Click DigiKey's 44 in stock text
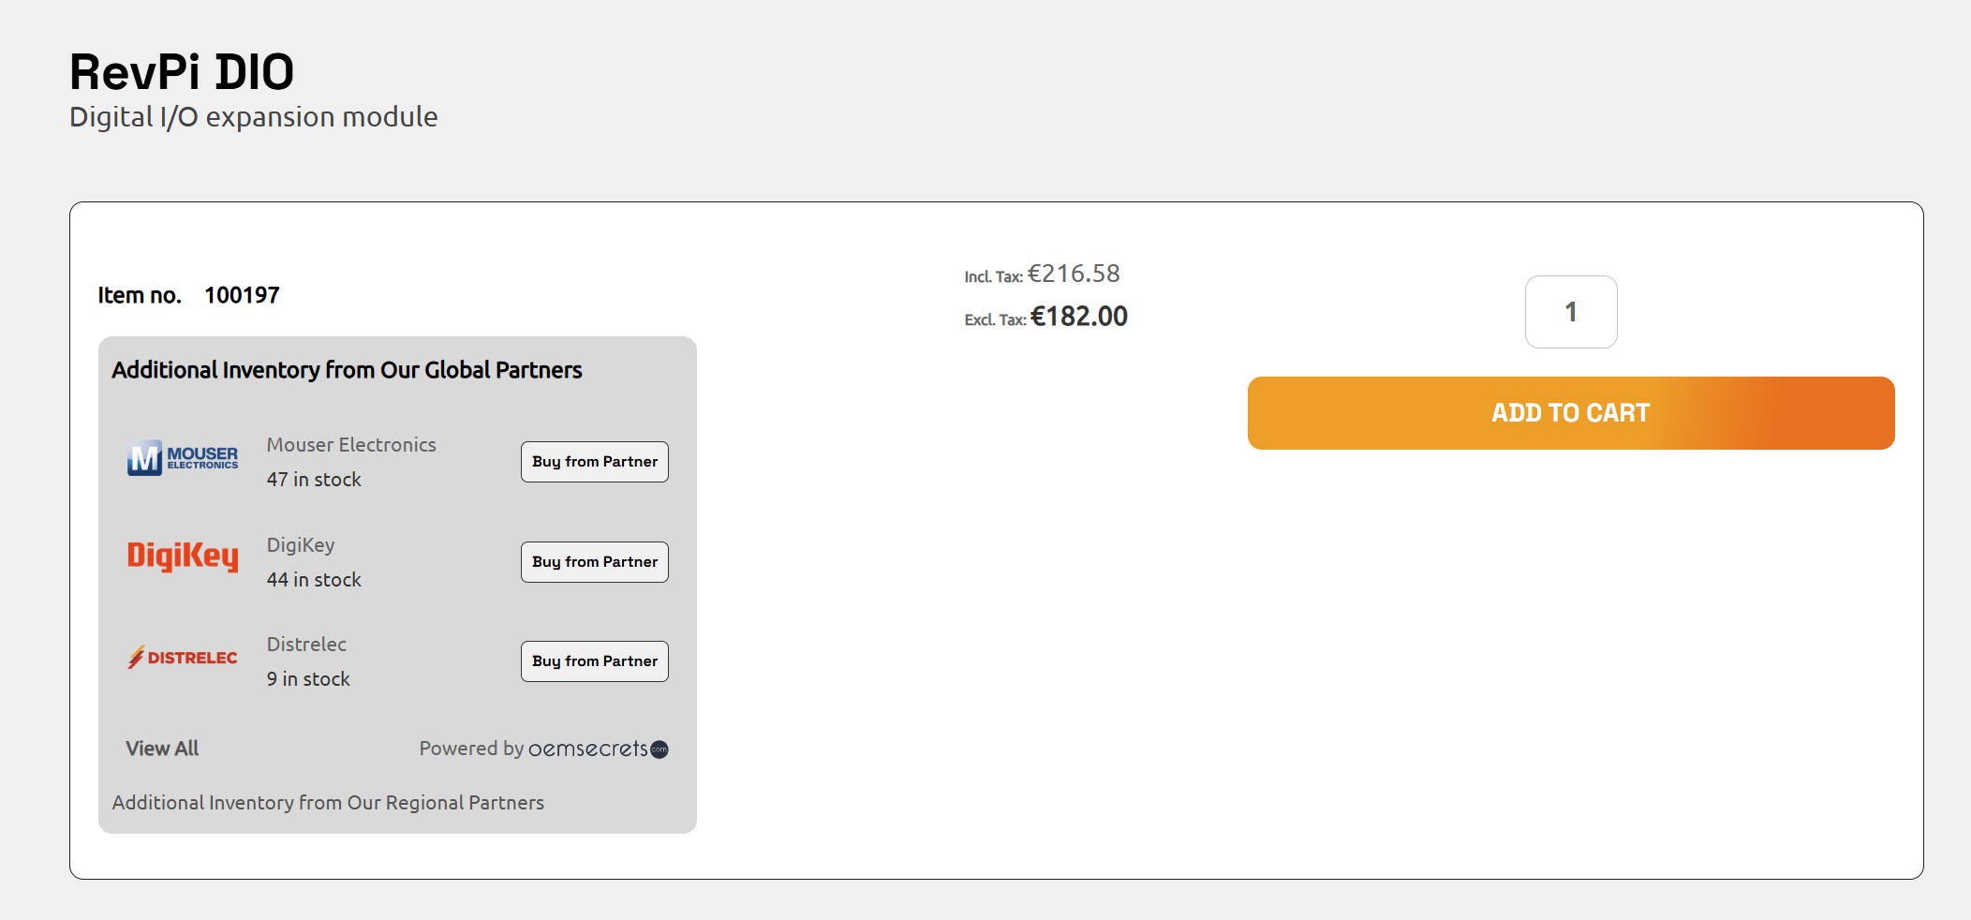The image size is (1971, 920). (x=314, y=579)
